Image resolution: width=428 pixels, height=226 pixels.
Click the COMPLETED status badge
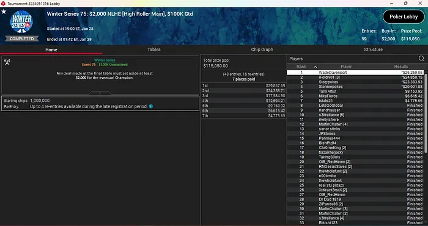(22, 38)
